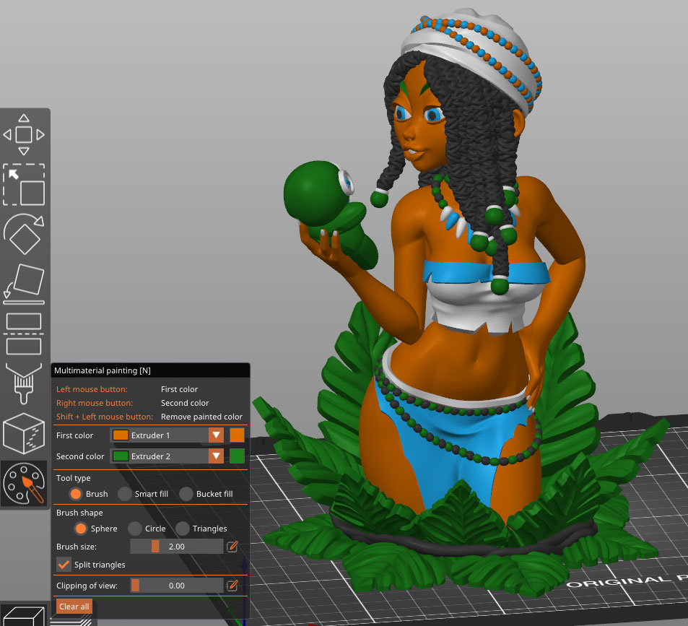Click the edit icon beside Brush size
Screen dimensions: 688x626
(232, 547)
